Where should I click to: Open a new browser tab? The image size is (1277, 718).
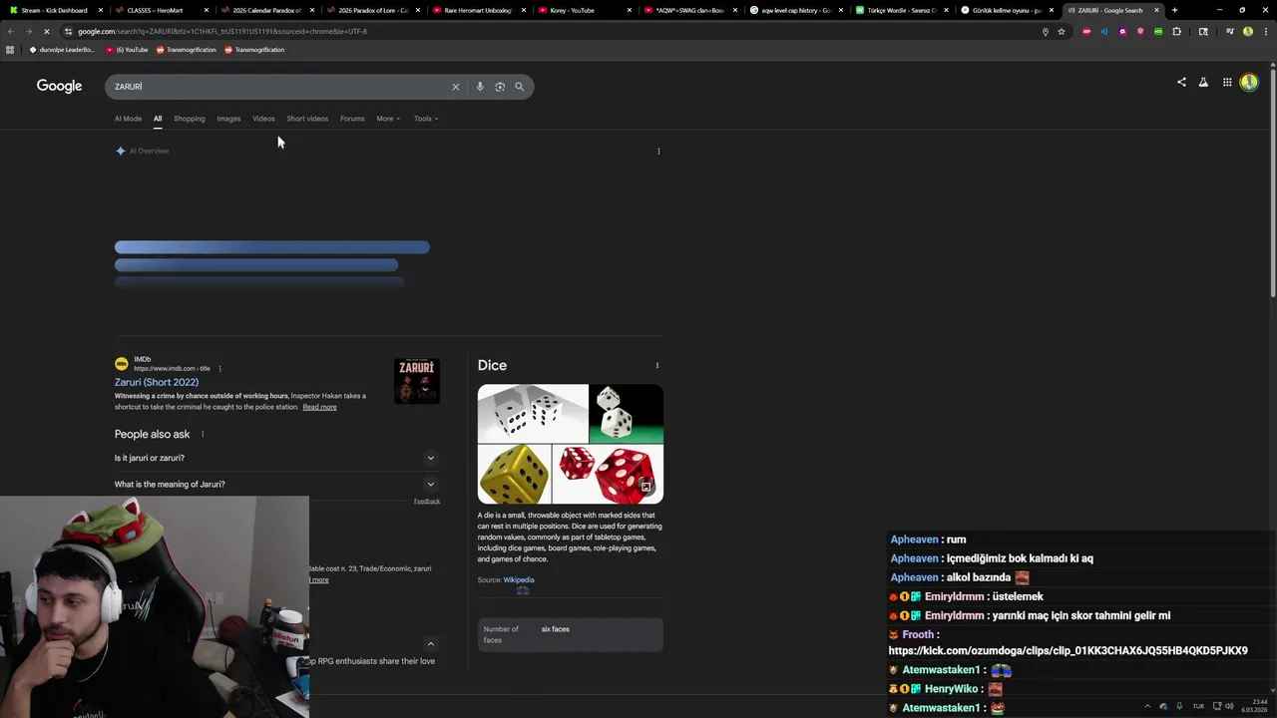(1174, 10)
